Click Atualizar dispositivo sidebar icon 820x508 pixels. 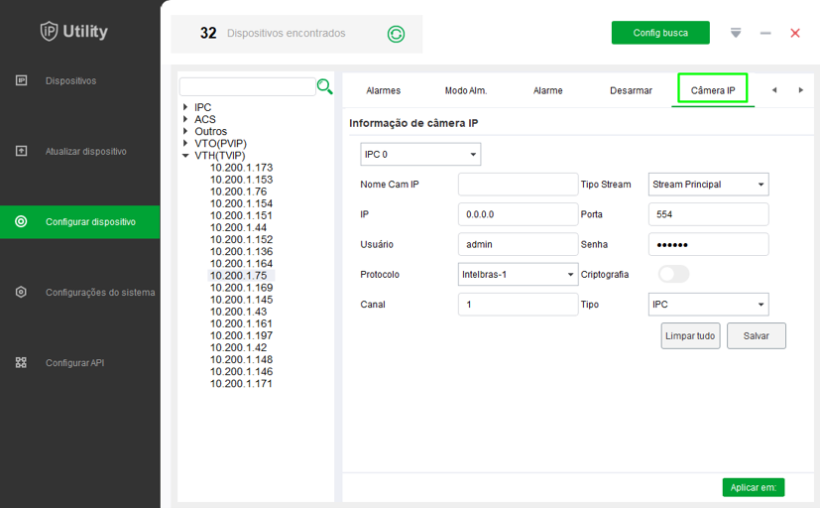pyautogui.click(x=21, y=151)
